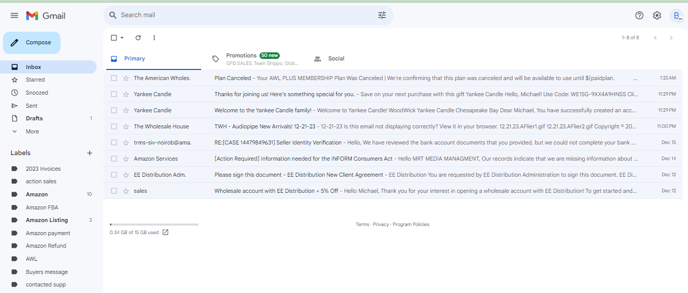Click the storage usage progress bar

pos(154,225)
